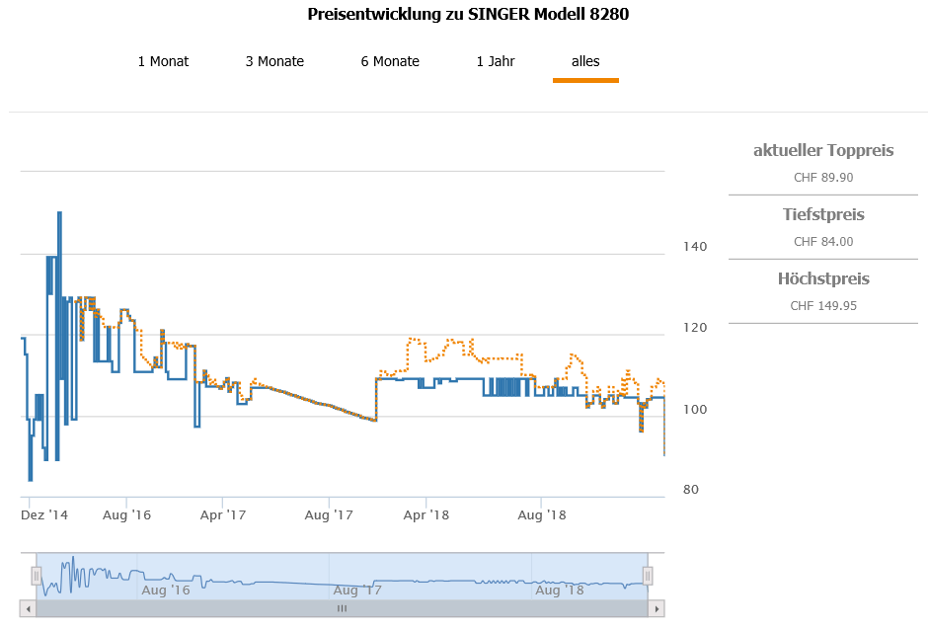Click the 'Aug '16' label in the navigator

pyautogui.click(x=166, y=591)
